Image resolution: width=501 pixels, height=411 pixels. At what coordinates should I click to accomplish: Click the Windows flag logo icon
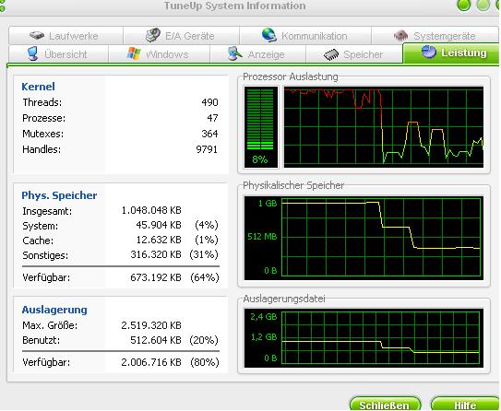[x=134, y=53]
